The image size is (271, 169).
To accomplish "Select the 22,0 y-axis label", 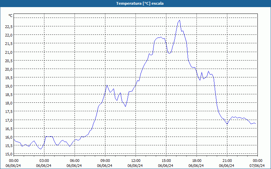I will (8, 35).
